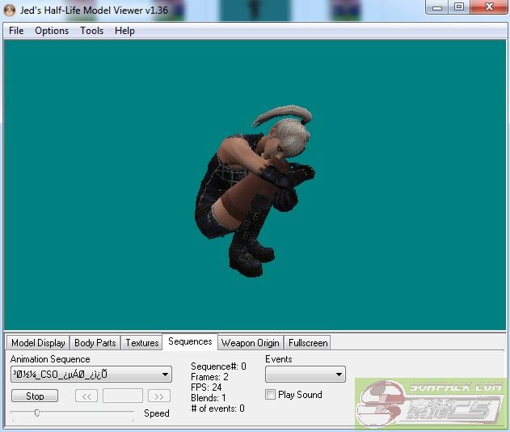Maximize the model viewer window

(458, 7)
